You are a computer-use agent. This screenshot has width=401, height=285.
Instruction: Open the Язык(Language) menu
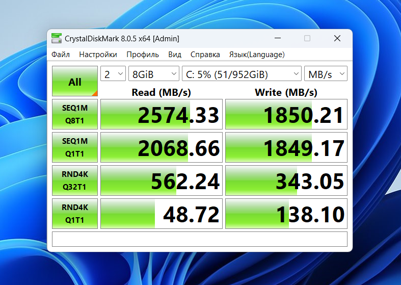[x=257, y=55]
